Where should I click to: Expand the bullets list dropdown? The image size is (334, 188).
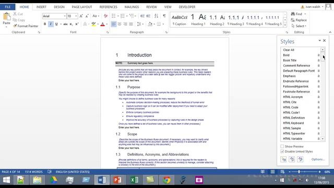point(118,16)
